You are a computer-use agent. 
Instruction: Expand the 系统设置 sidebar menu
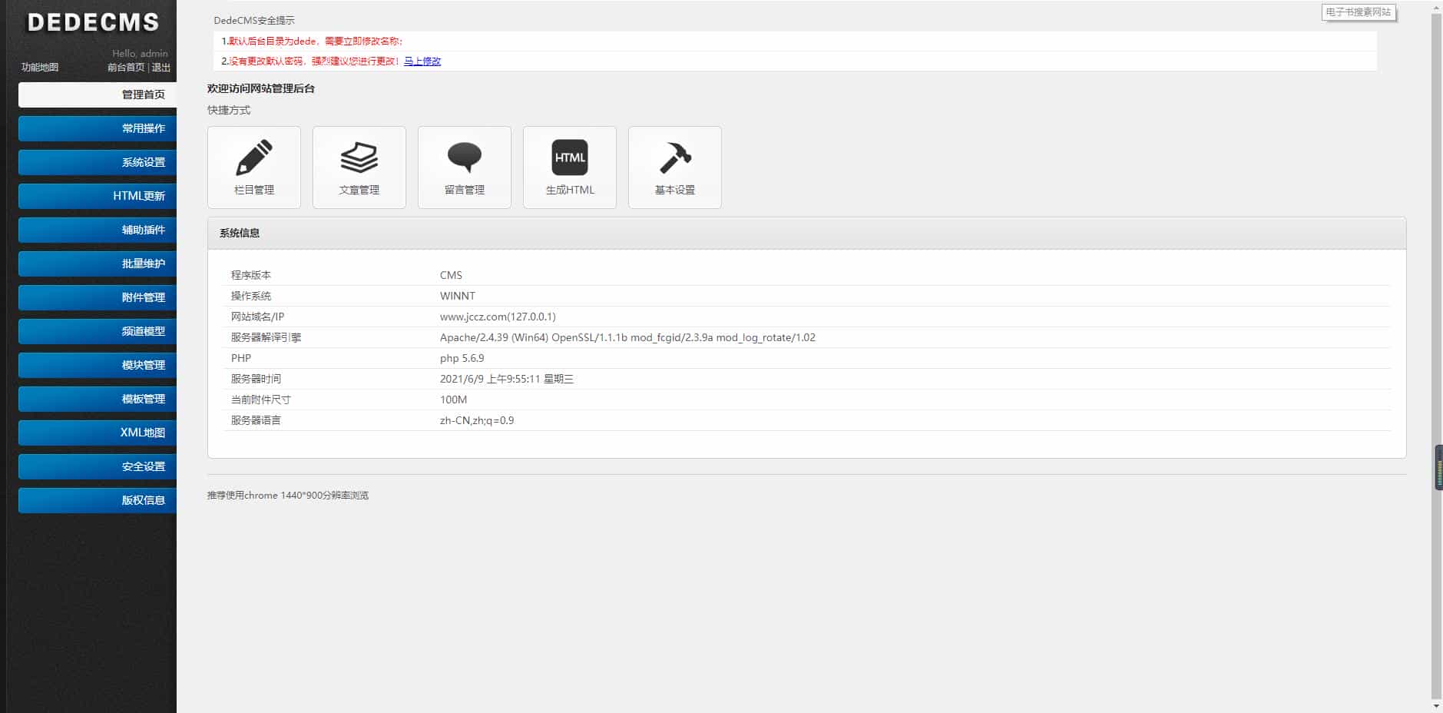98,162
